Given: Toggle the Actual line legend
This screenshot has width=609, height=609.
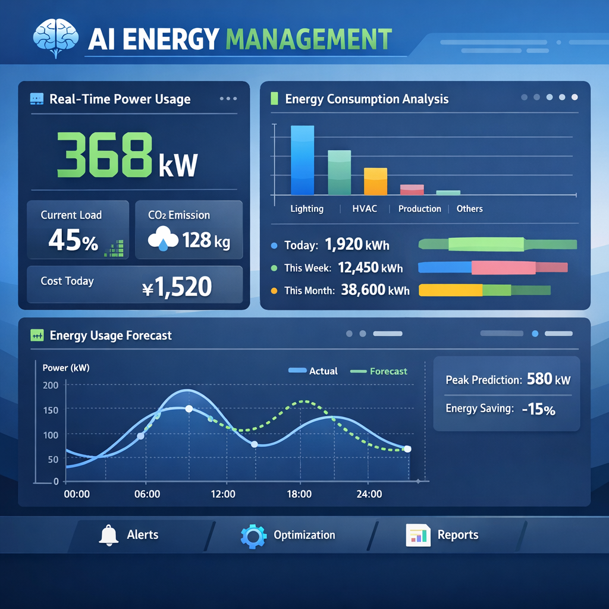Looking at the screenshot, I should [x=313, y=371].
